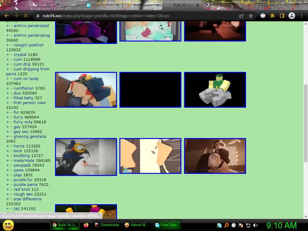The height and width of the screenshot is (231, 308).
Task: Open the Free Dow... taskbar window
Action: [167, 225]
